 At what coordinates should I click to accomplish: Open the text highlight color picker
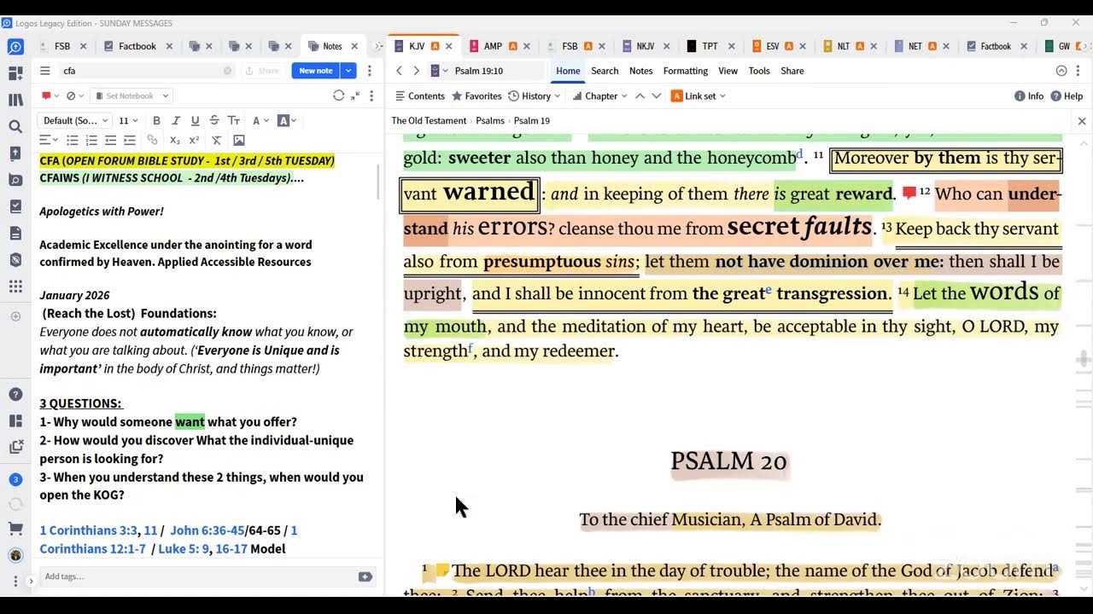tap(287, 120)
